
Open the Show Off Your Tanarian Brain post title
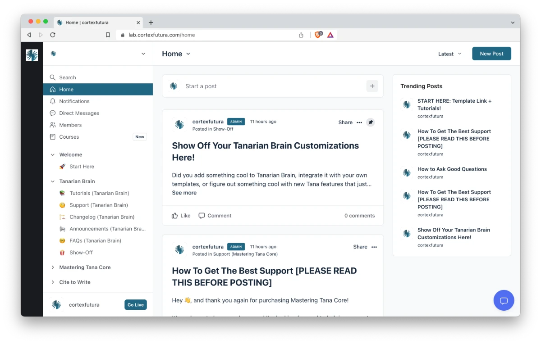click(x=266, y=151)
